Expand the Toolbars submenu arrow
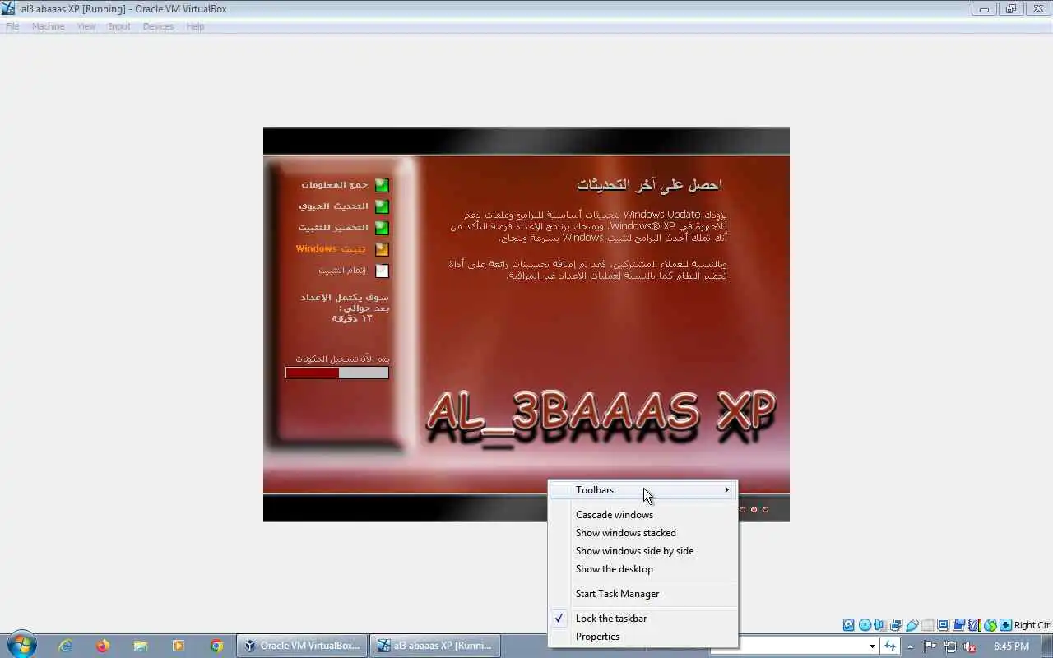1053x658 pixels. (727, 490)
